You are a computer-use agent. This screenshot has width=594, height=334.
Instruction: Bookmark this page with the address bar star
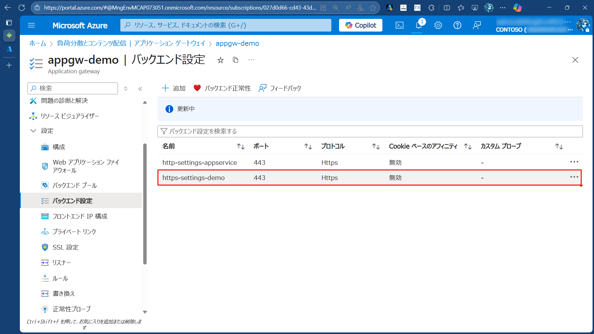pos(373,8)
